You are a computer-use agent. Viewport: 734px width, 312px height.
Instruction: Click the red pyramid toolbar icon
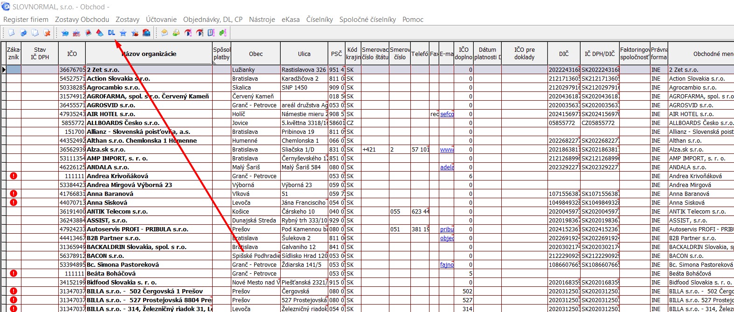(x=100, y=33)
